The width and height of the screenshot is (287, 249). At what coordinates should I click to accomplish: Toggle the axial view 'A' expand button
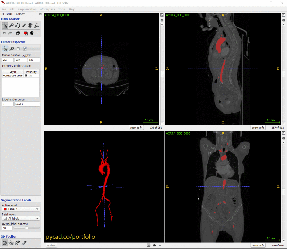pyautogui.click(x=162, y=15)
